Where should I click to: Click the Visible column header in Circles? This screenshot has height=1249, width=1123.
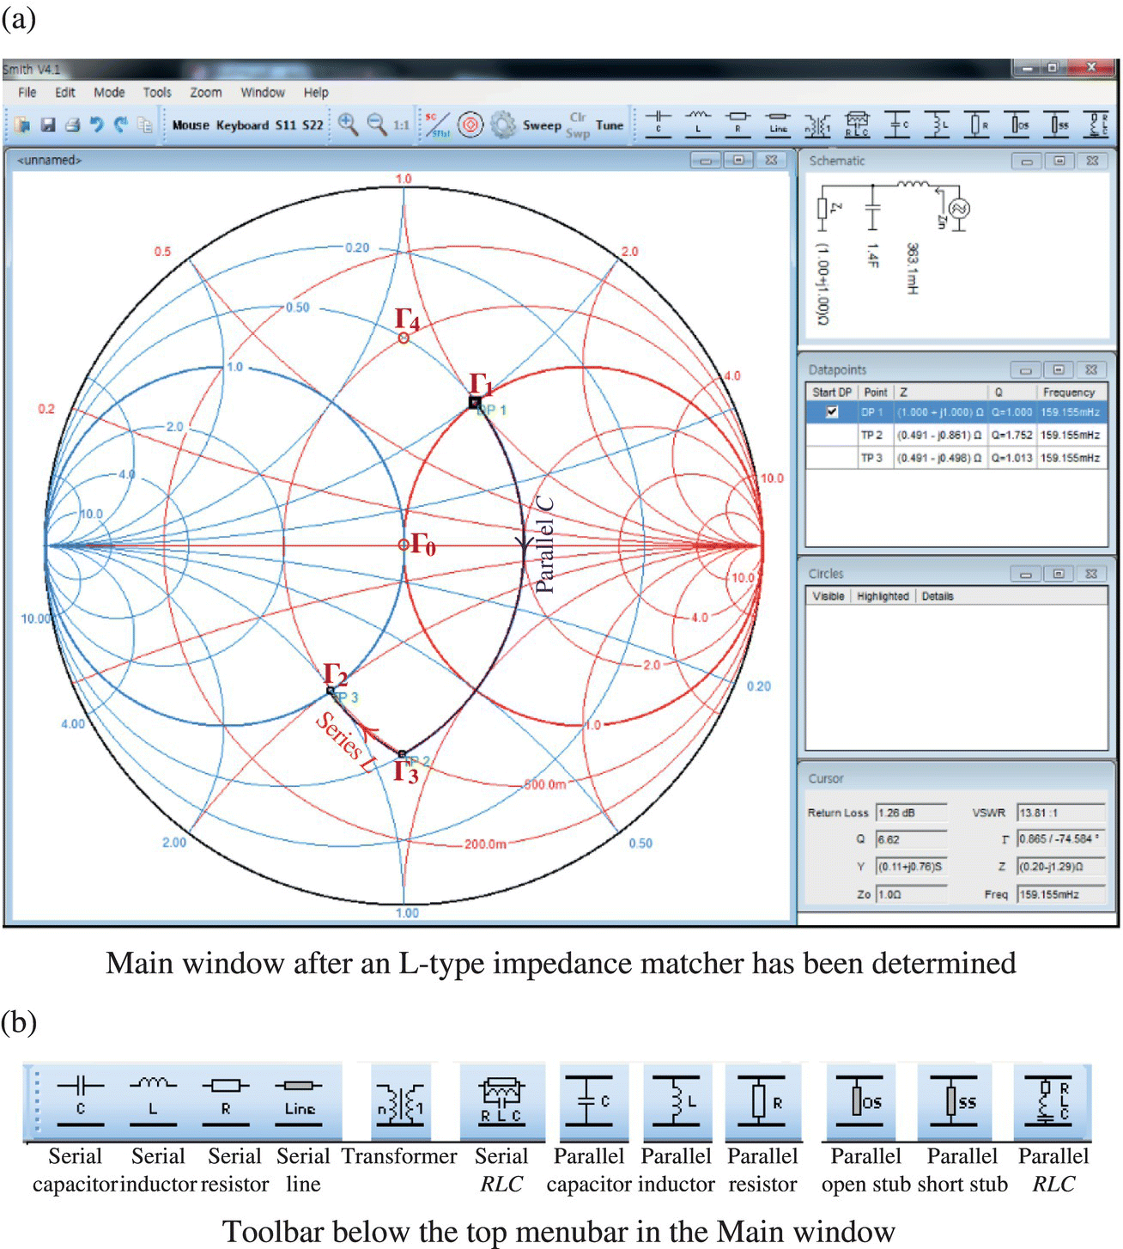(x=828, y=596)
